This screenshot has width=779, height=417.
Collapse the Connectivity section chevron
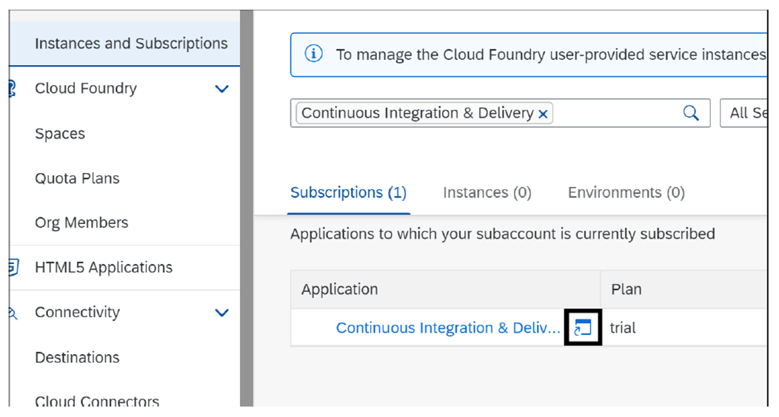click(221, 313)
